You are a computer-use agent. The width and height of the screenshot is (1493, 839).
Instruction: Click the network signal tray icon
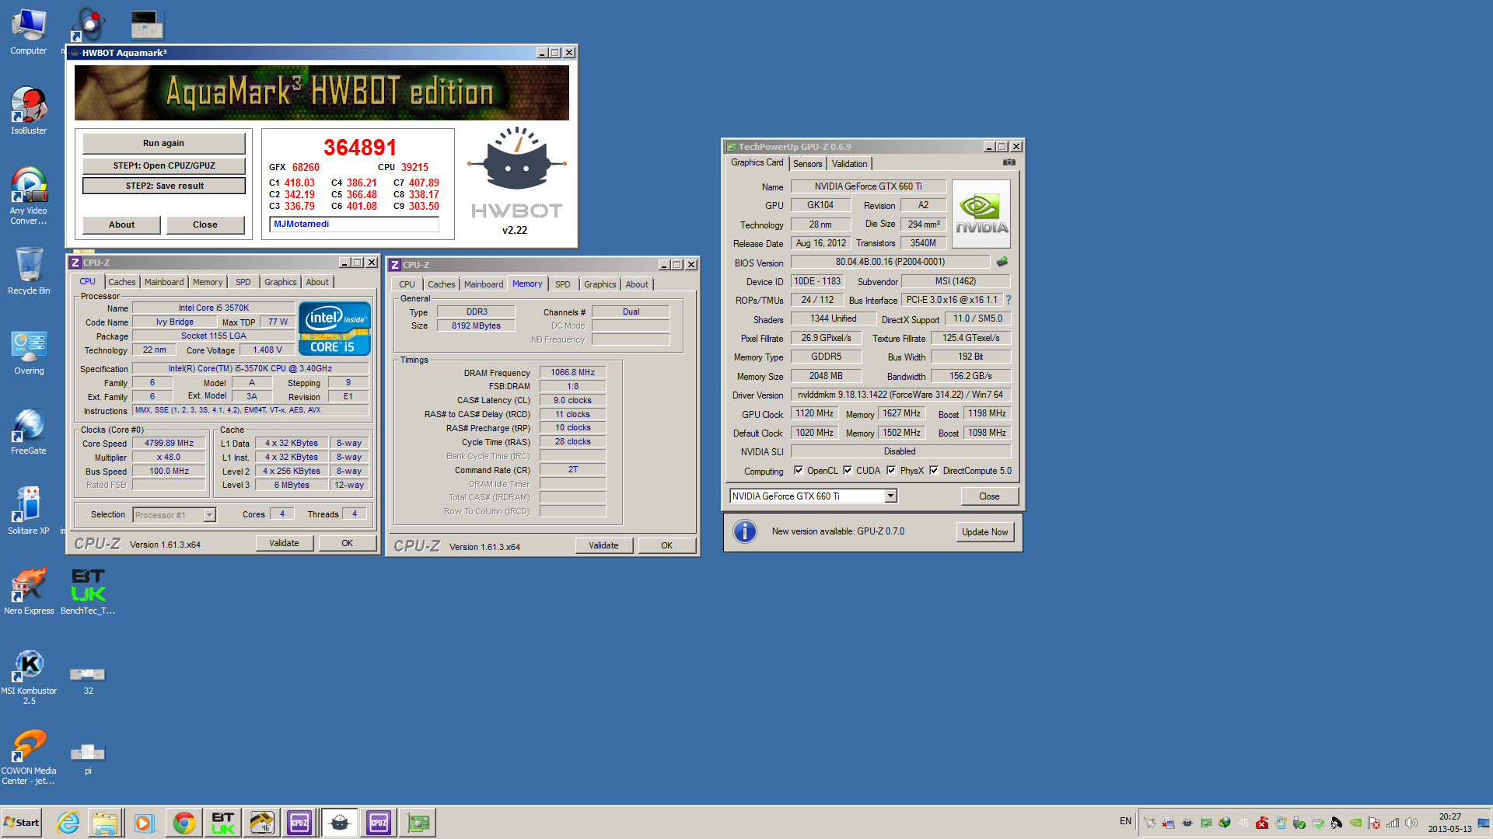pyautogui.click(x=1393, y=823)
